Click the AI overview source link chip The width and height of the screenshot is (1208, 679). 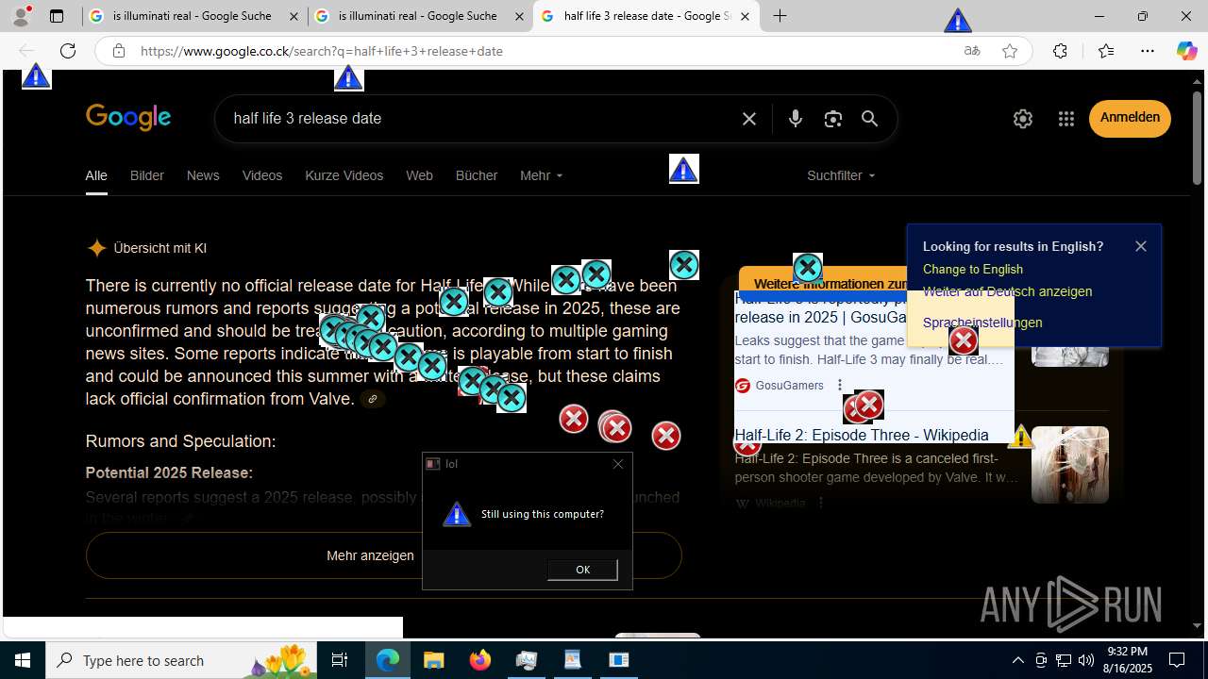[x=373, y=399]
